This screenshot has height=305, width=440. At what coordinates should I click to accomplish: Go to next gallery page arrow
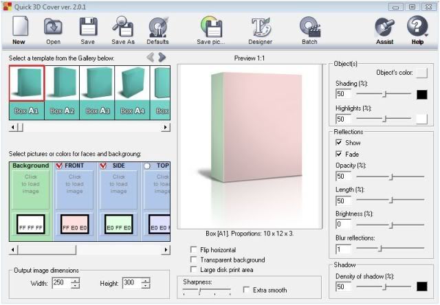click(162, 57)
